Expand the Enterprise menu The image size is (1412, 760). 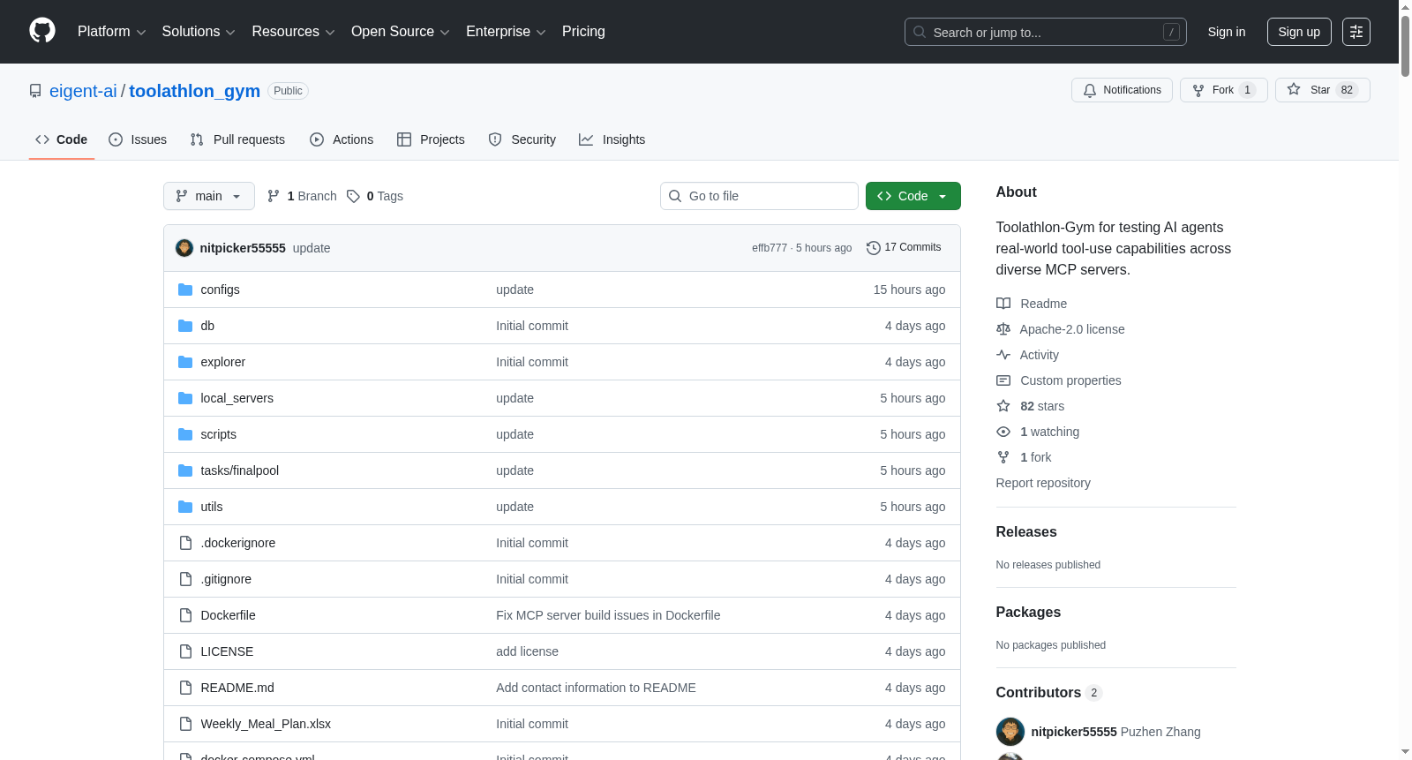coord(506,32)
